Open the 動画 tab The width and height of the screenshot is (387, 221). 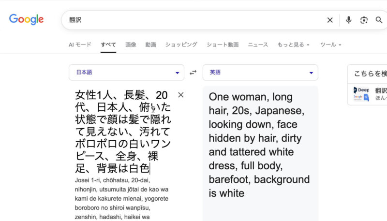(x=150, y=44)
